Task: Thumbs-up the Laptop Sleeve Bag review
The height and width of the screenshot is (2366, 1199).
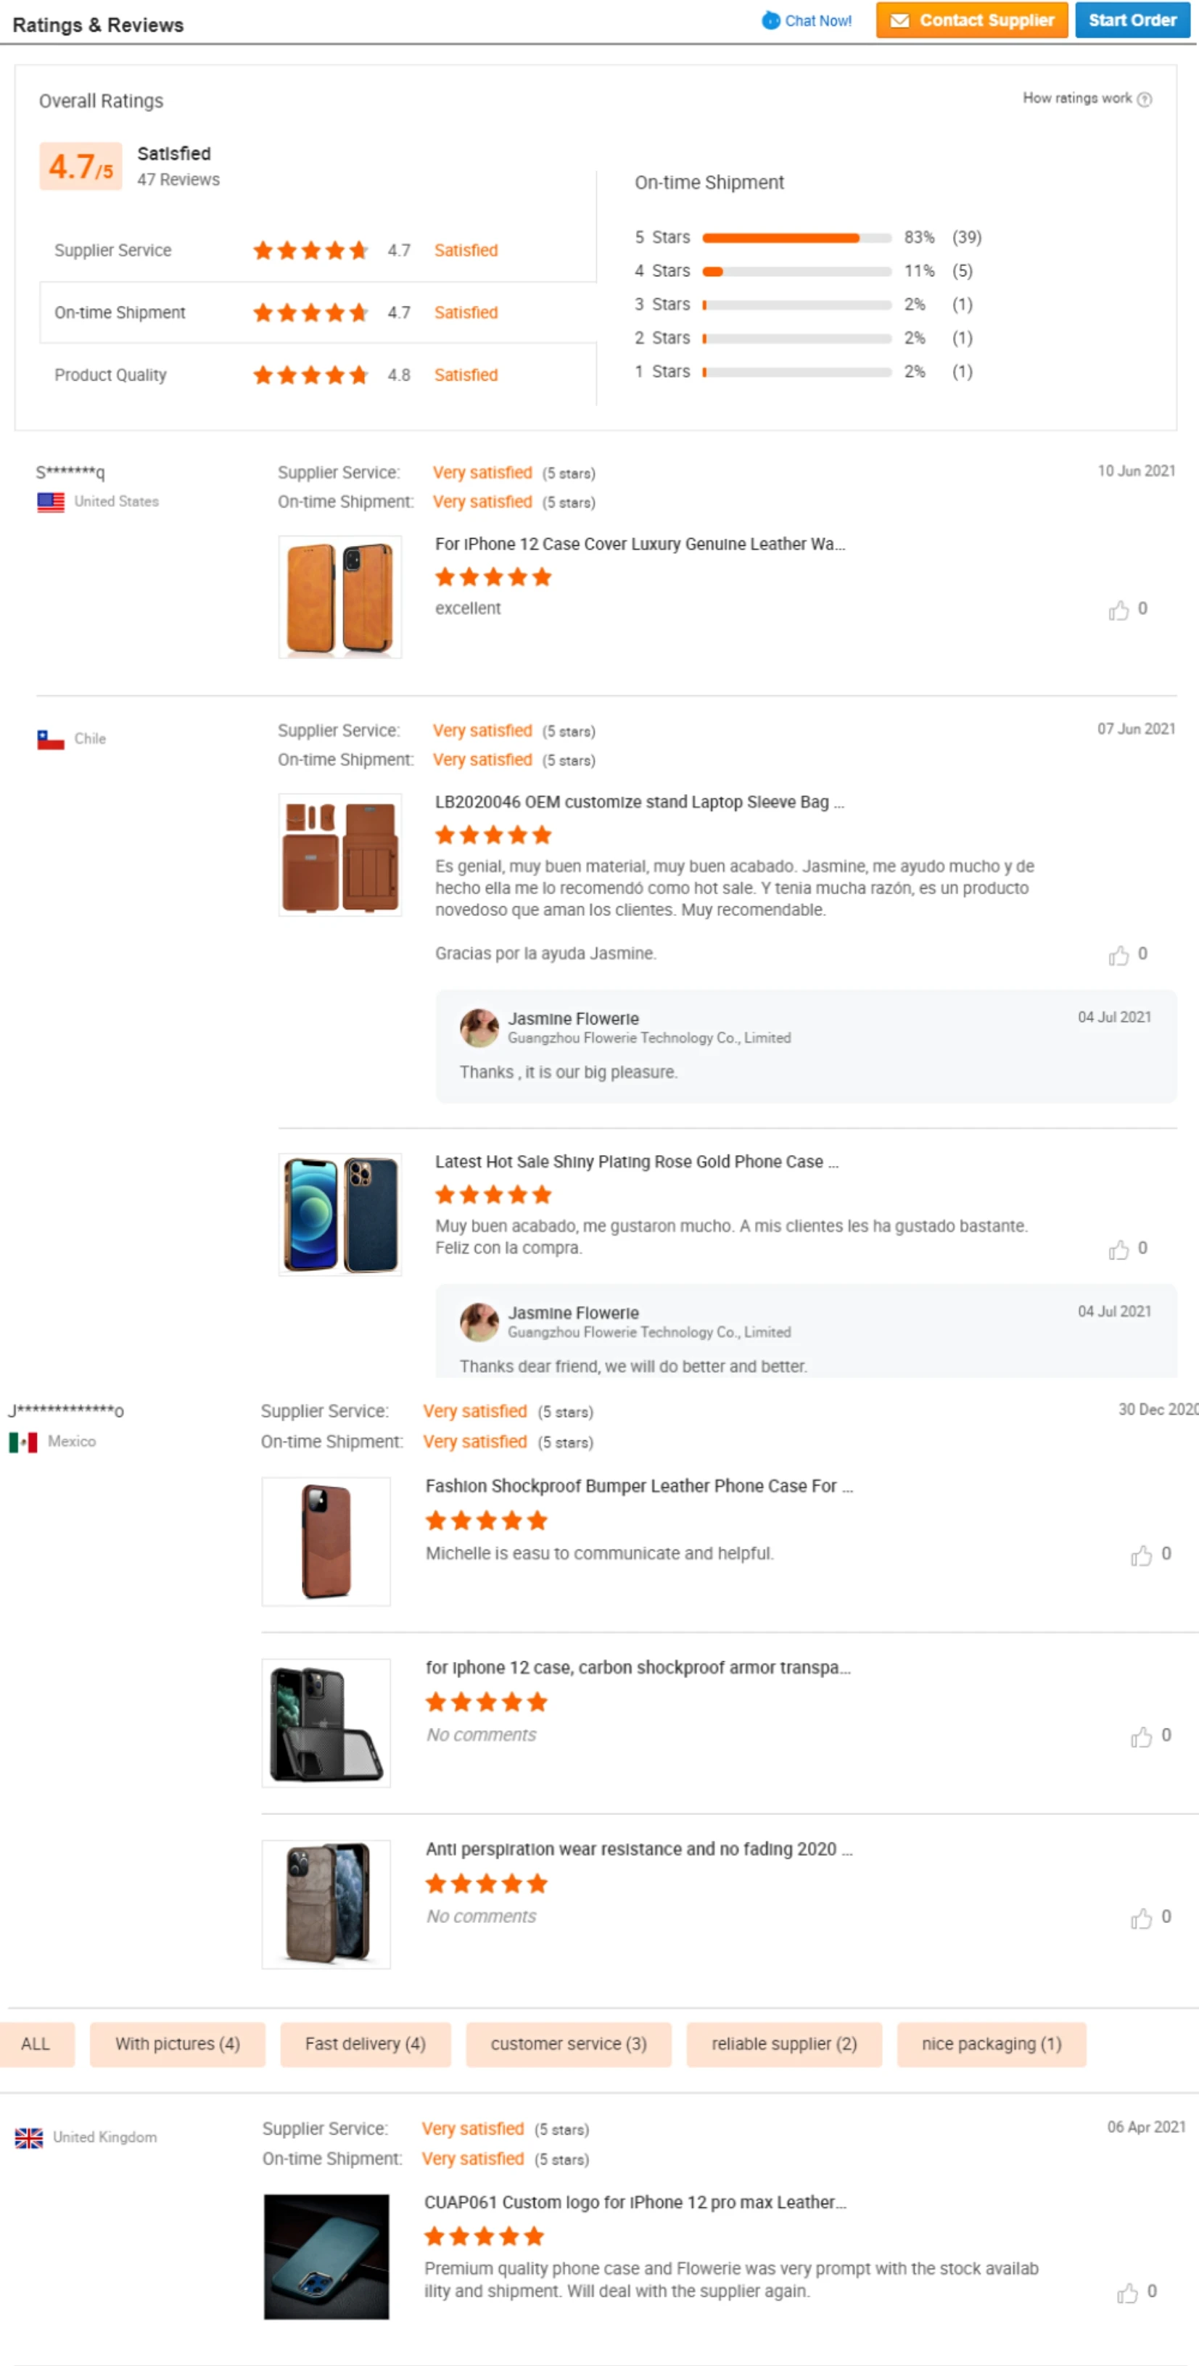Action: (x=1118, y=955)
